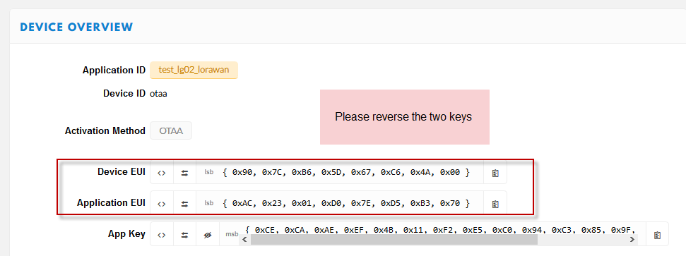Swap byte order of Application EUI
This screenshot has width=686, height=256.
(x=184, y=204)
